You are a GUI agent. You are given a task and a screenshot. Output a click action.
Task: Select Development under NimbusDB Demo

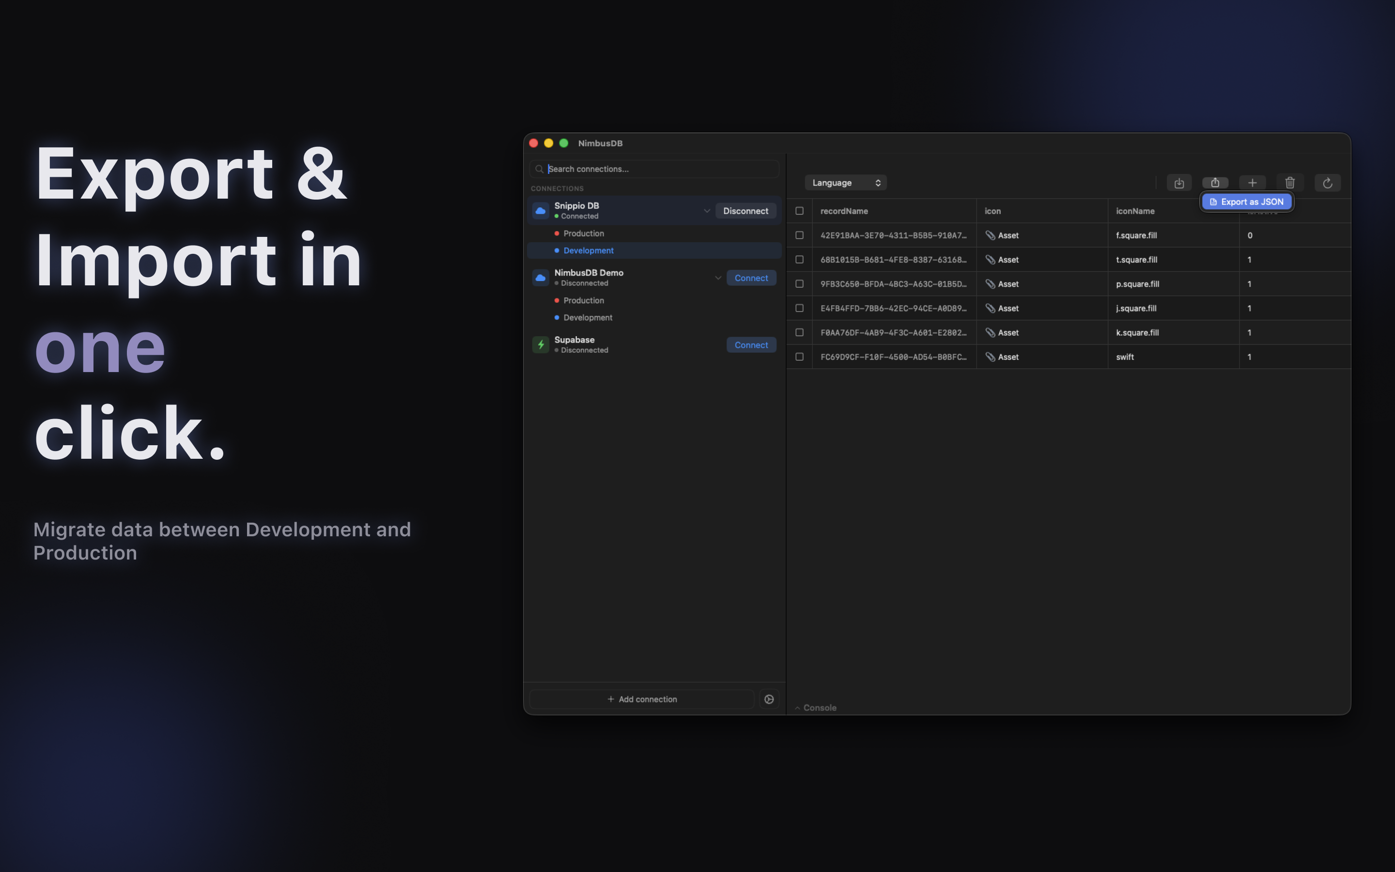click(x=654, y=317)
